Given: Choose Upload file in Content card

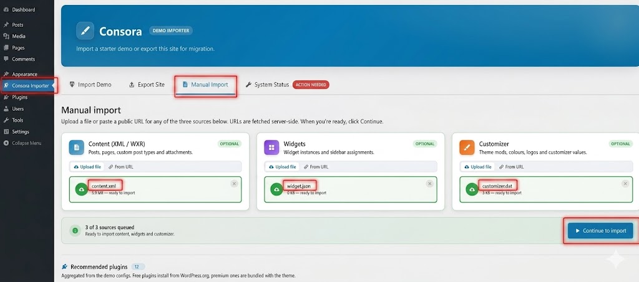Looking at the screenshot, I should pyautogui.click(x=87, y=167).
